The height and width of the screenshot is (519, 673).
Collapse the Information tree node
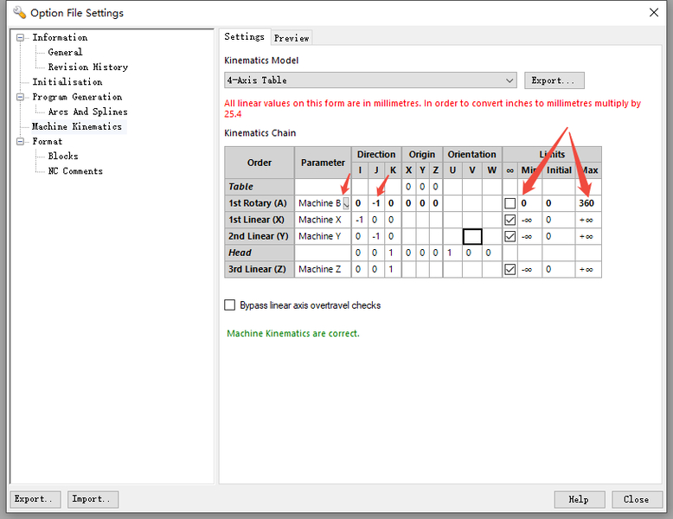[20, 38]
